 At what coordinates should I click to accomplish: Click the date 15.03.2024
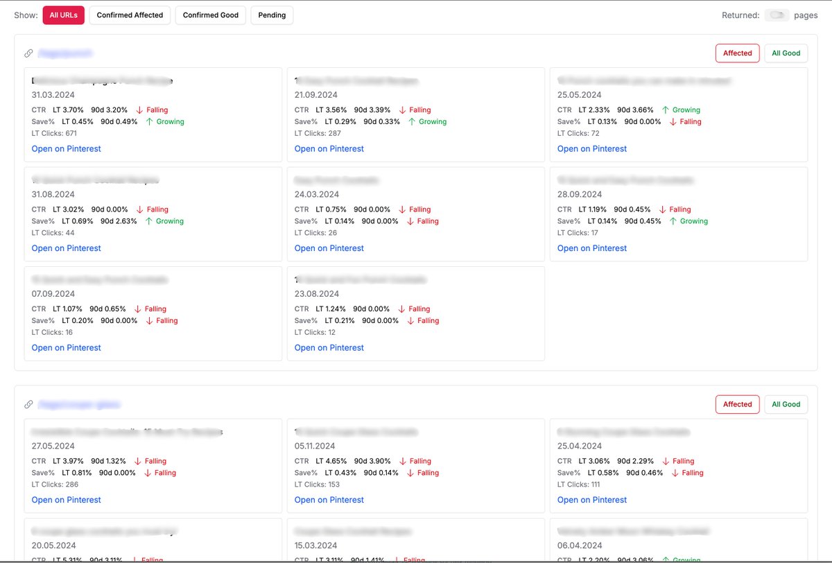point(315,546)
